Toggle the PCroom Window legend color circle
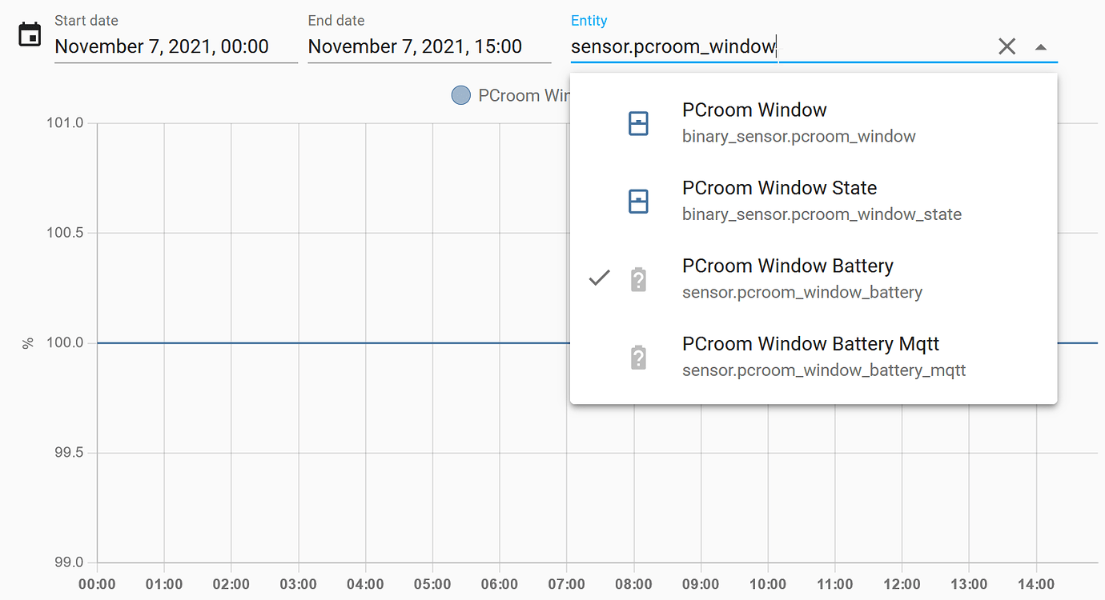This screenshot has width=1105, height=600. click(460, 95)
